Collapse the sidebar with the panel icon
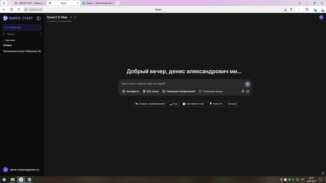 coord(39,18)
